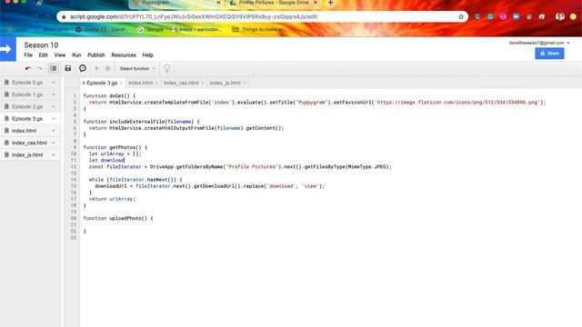The image size is (582, 327).
Task: Close the index_js.html editor tab
Action: click(245, 83)
